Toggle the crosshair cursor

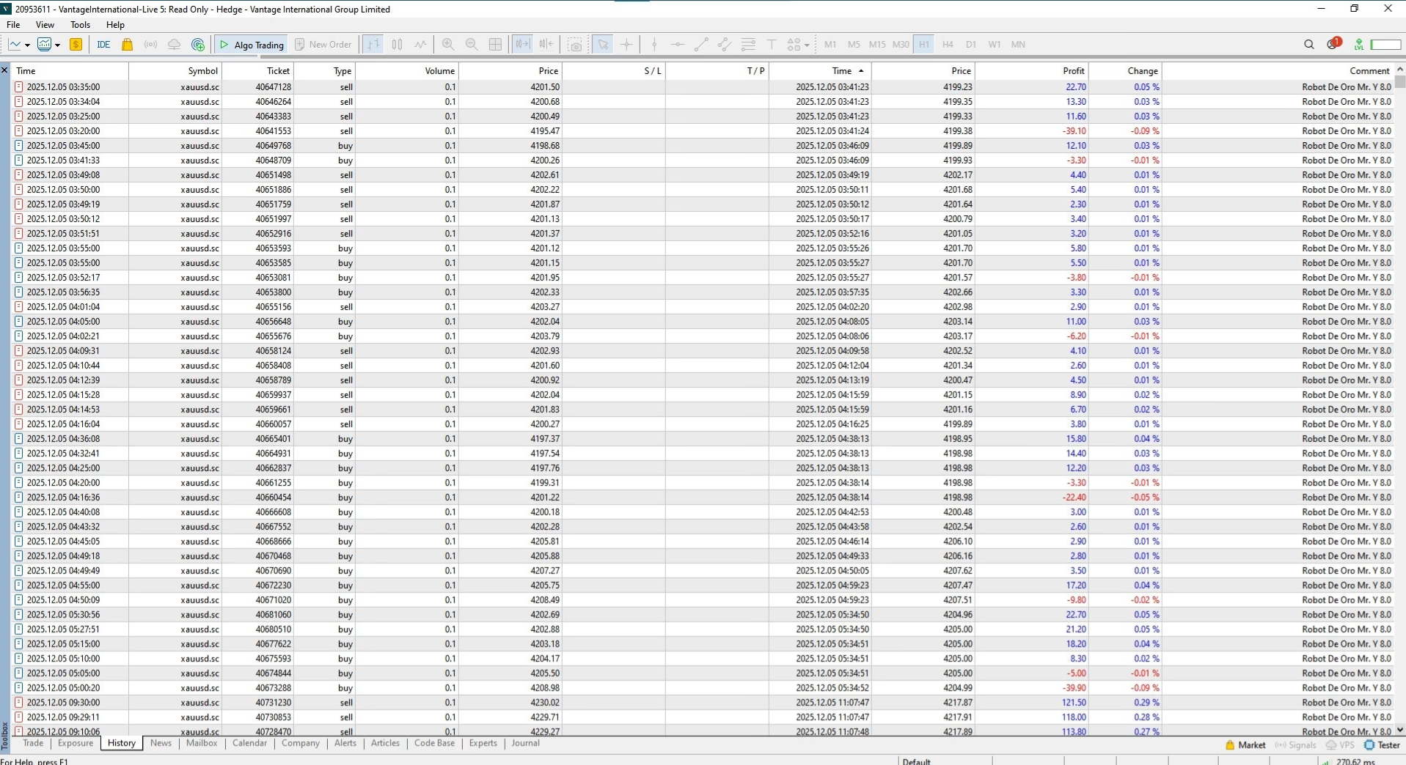[626, 45]
